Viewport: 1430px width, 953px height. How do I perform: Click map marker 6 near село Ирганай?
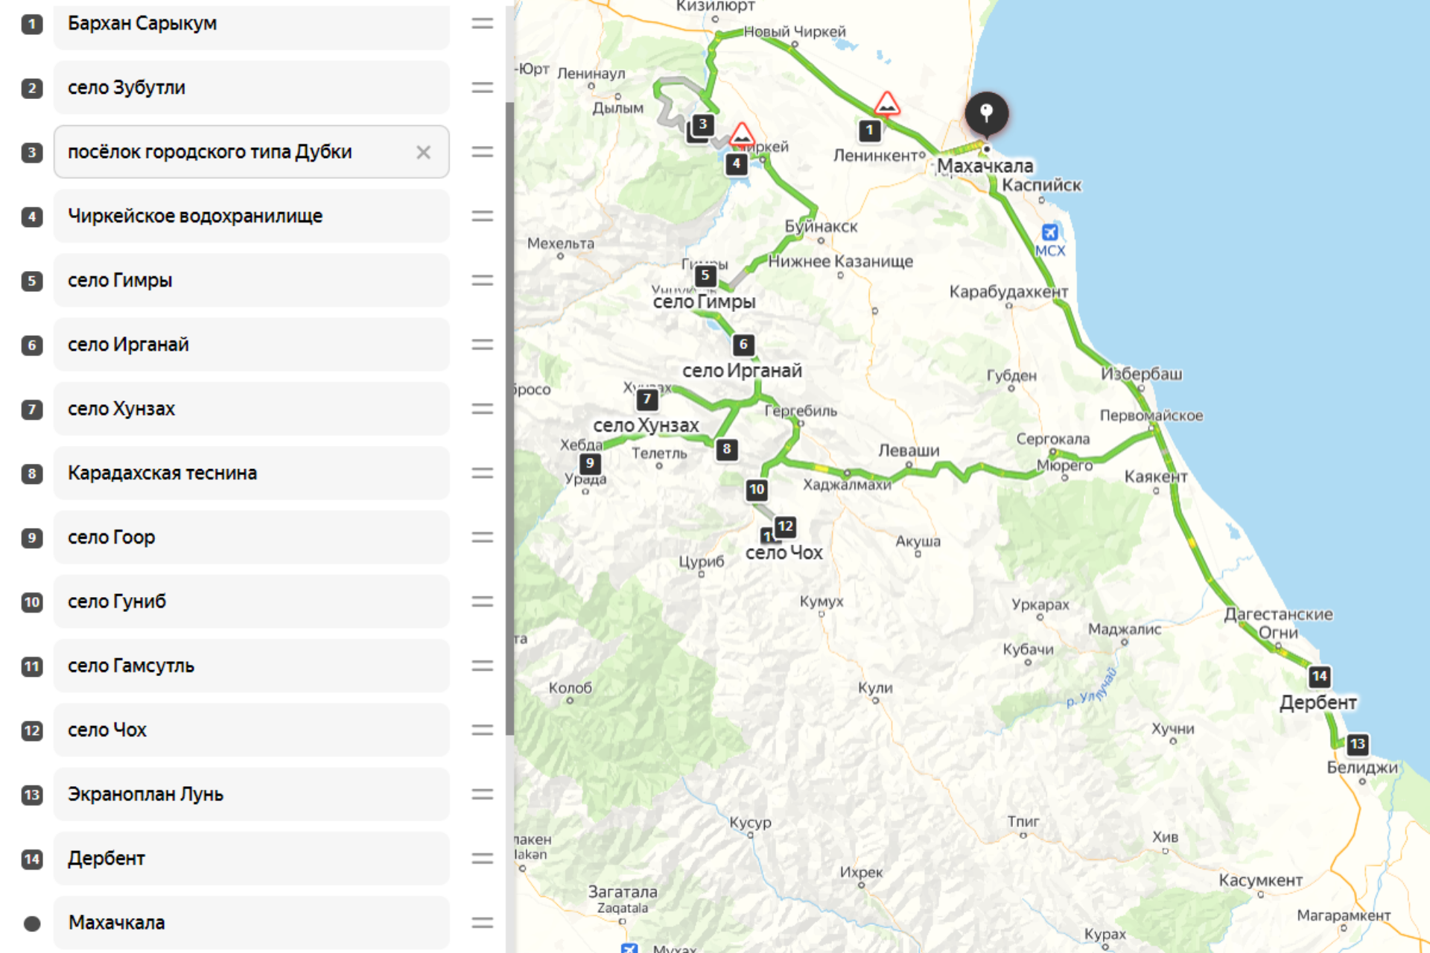coord(743,344)
